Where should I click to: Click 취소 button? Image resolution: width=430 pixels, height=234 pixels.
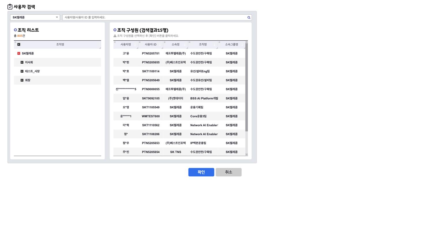pos(229,172)
